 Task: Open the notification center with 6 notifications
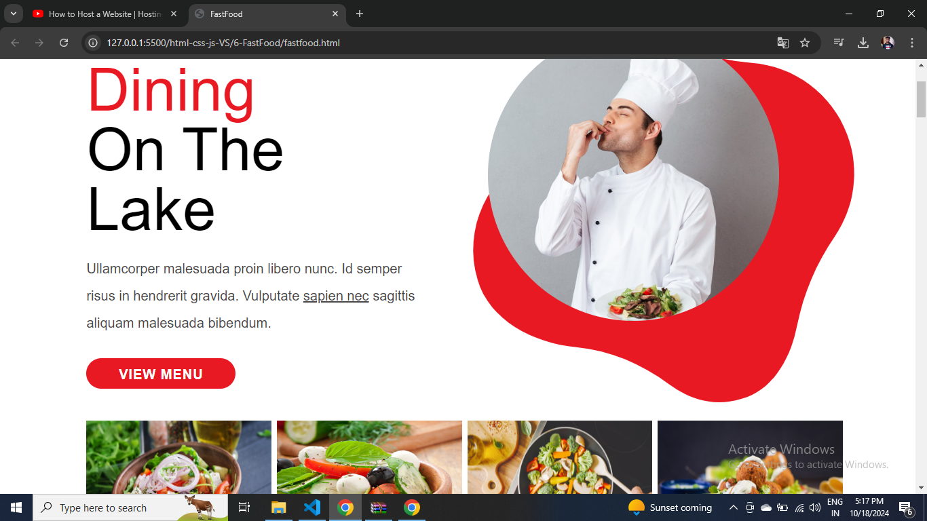[x=905, y=507]
